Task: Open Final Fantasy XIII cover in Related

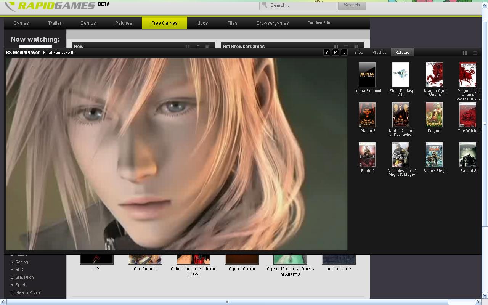Action: tap(401, 75)
